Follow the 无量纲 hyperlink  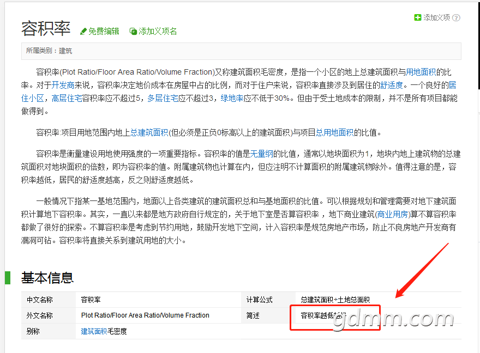pyautogui.click(x=262, y=154)
